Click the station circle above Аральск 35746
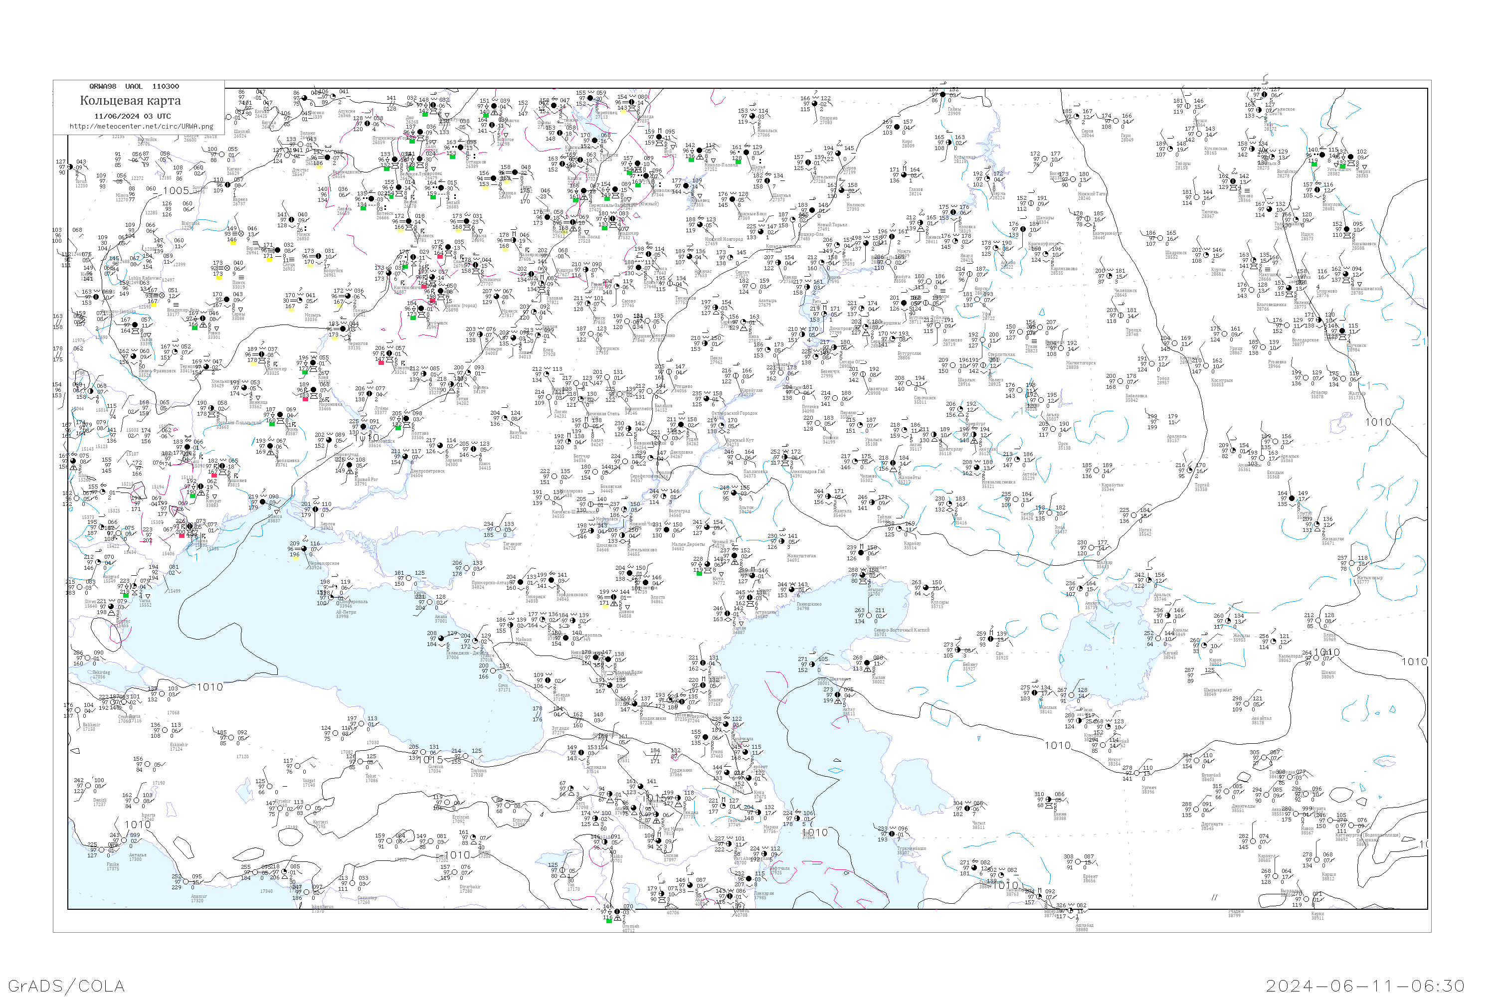1496x997 pixels. tap(1149, 580)
